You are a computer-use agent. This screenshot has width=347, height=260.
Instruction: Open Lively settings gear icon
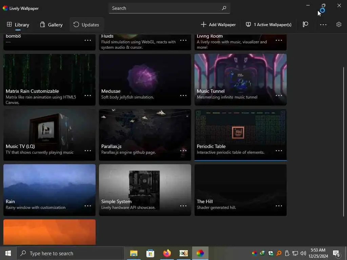tap(339, 24)
